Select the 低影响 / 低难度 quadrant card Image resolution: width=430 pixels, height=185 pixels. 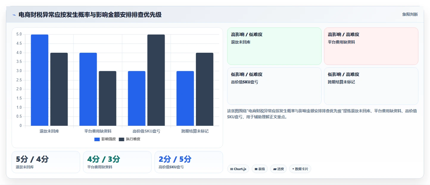point(274,86)
